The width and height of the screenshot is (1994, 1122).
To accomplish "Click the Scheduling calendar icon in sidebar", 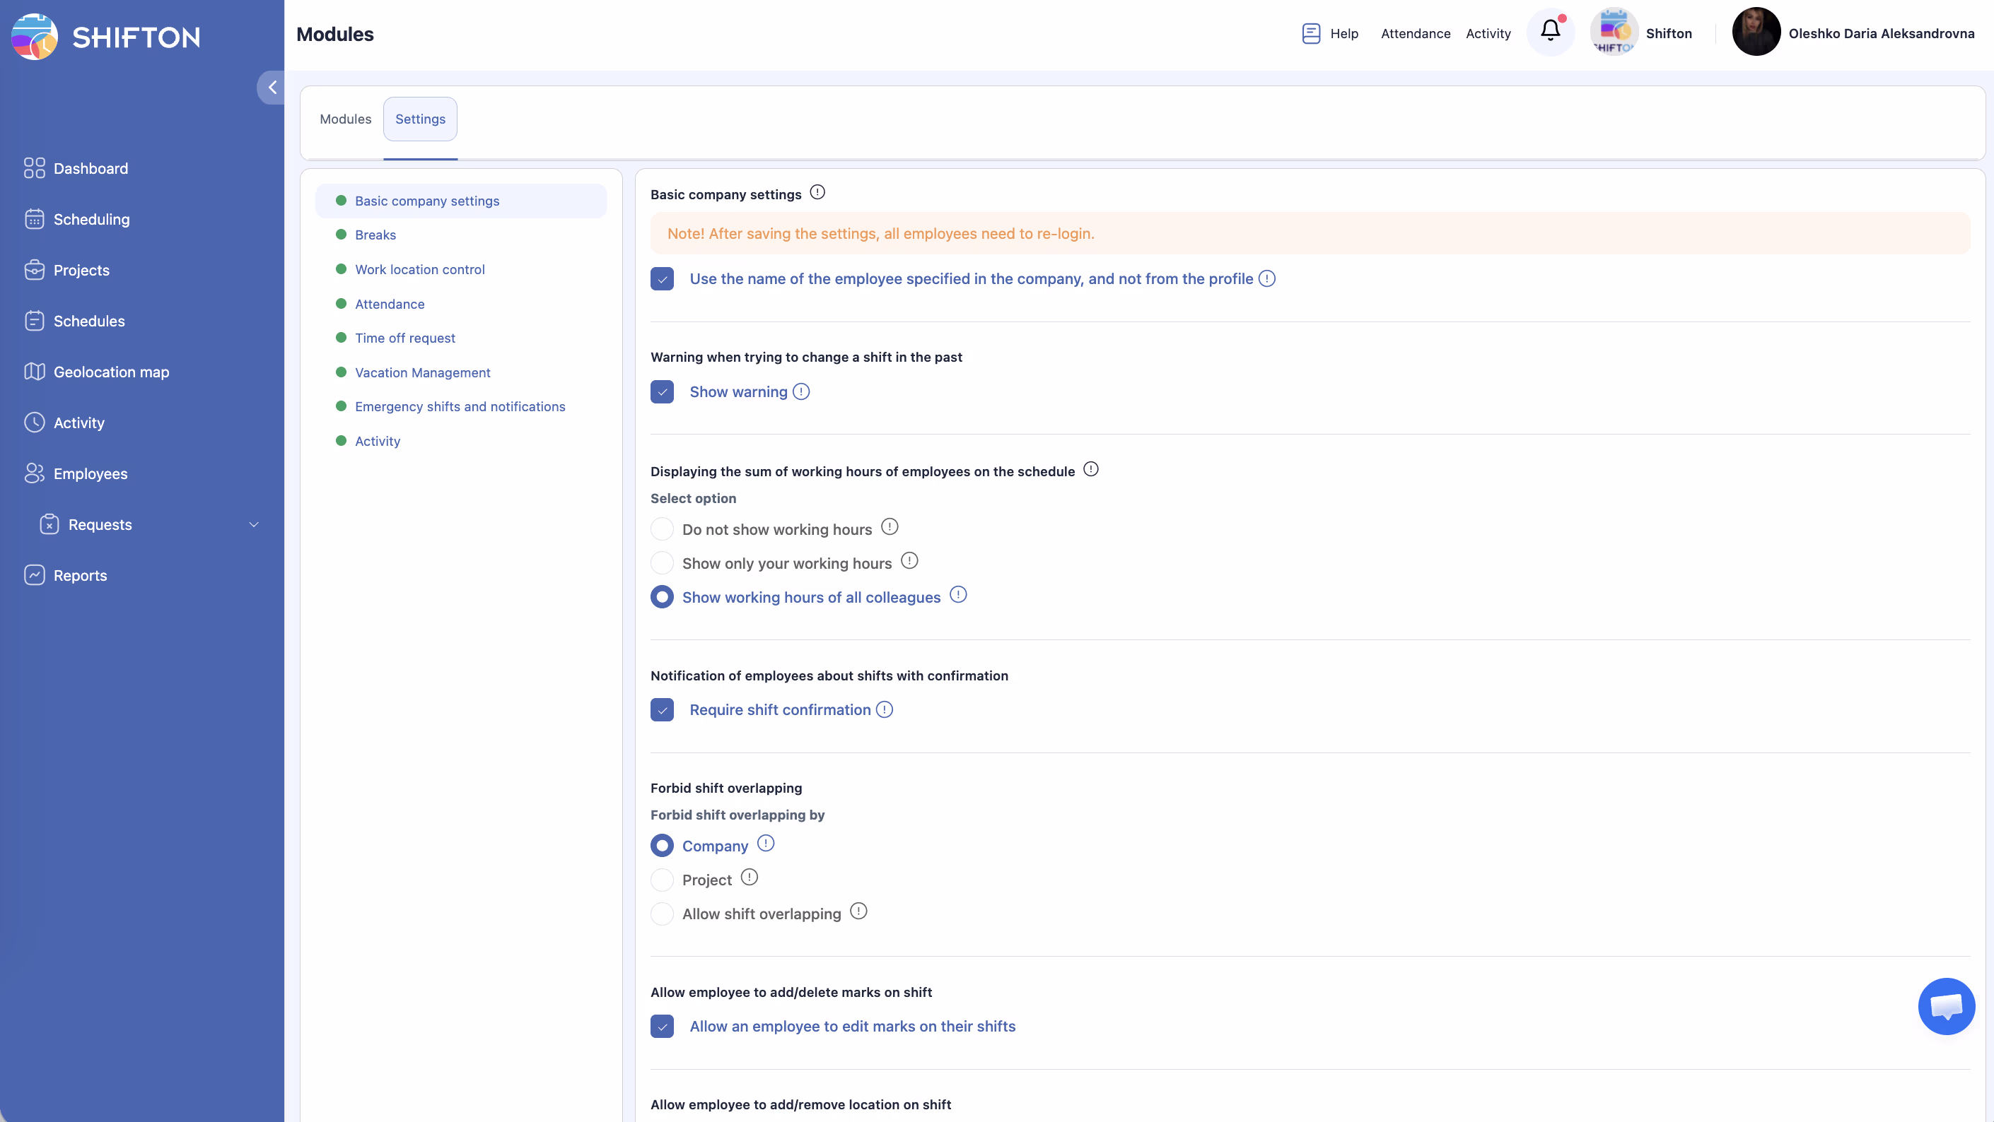I will (x=34, y=220).
